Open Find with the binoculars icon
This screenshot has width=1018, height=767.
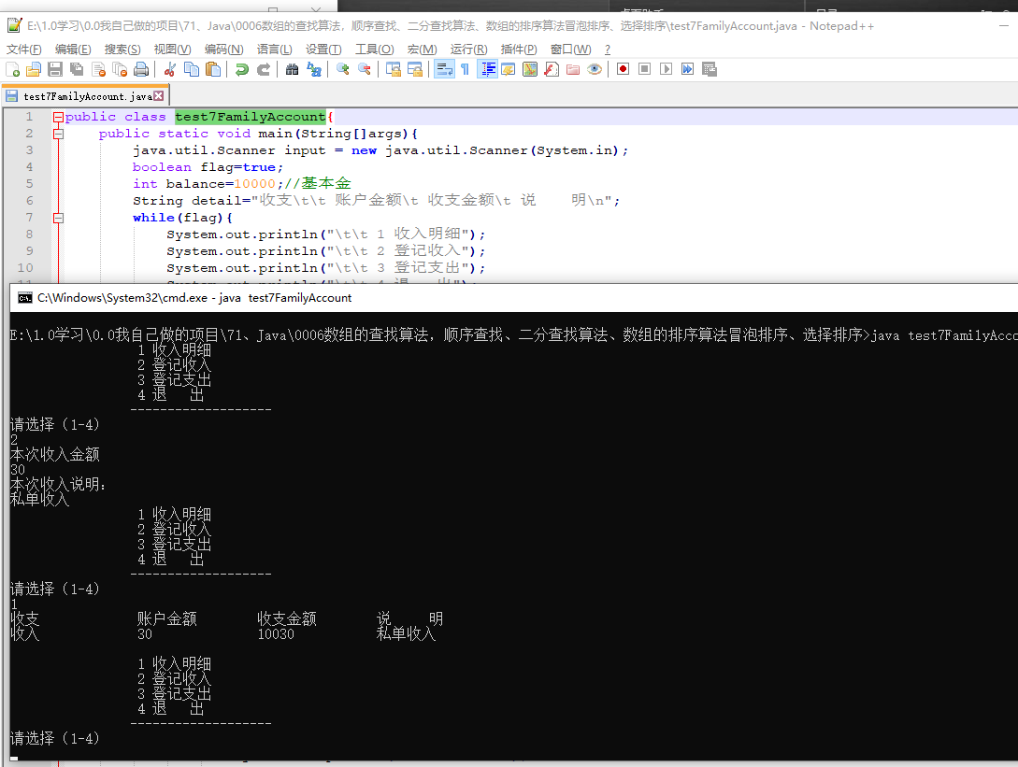tap(293, 69)
